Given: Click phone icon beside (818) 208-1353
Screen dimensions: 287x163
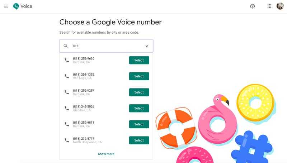Looking at the screenshot, I should (67, 76).
